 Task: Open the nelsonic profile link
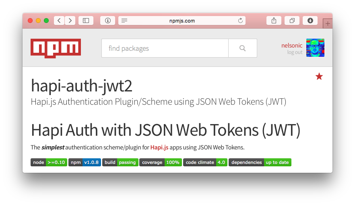pyautogui.click(x=292, y=46)
